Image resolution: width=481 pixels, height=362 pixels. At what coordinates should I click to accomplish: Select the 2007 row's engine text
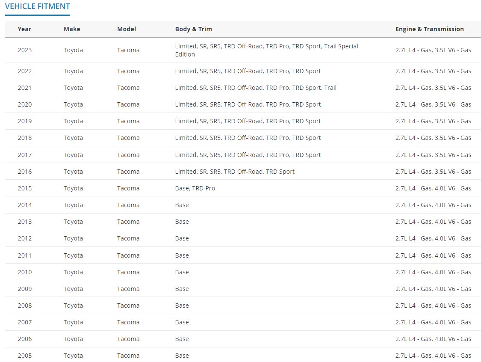click(433, 322)
